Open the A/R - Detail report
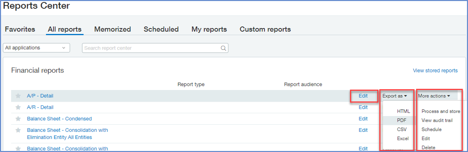Image resolution: width=468 pixels, height=152 pixels. pos(40,107)
